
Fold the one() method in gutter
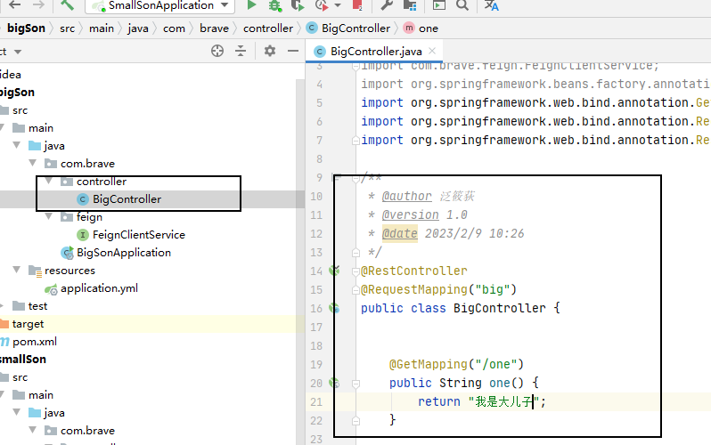click(355, 384)
